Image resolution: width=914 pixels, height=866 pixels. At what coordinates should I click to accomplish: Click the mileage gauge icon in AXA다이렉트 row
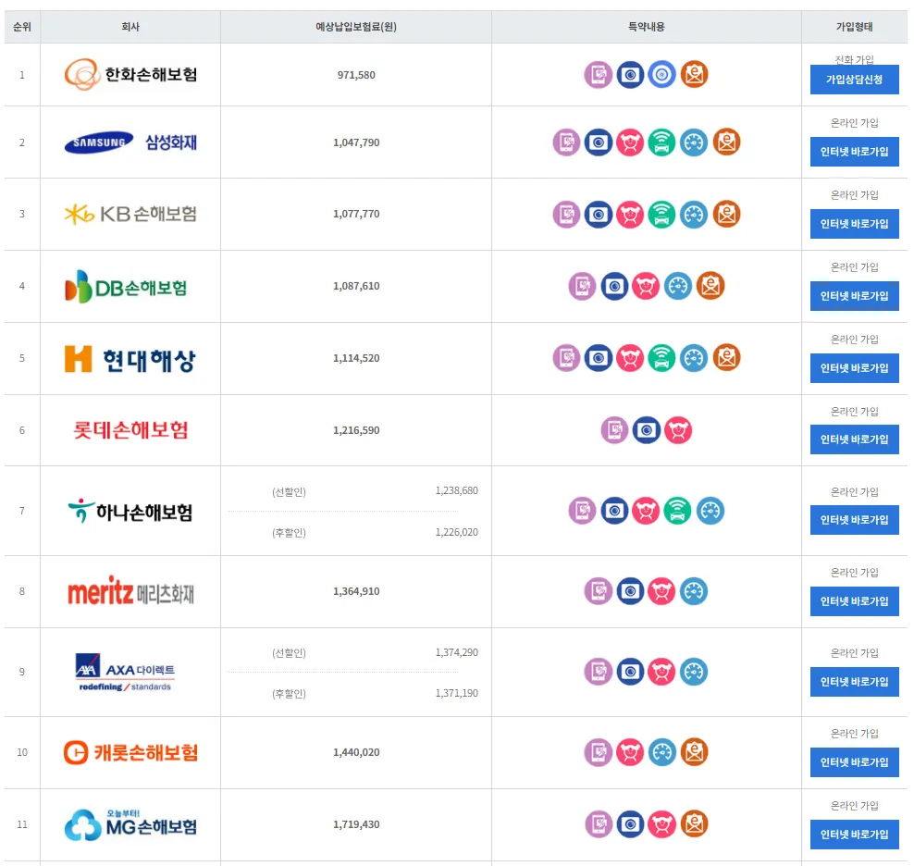(x=694, y=672)
